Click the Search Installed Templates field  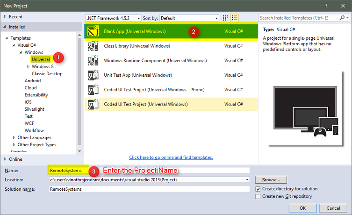[x=299, y=18]
